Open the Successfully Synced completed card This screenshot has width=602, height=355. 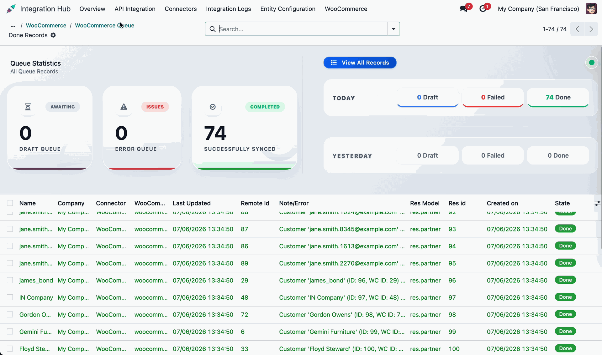pos(245,128)
